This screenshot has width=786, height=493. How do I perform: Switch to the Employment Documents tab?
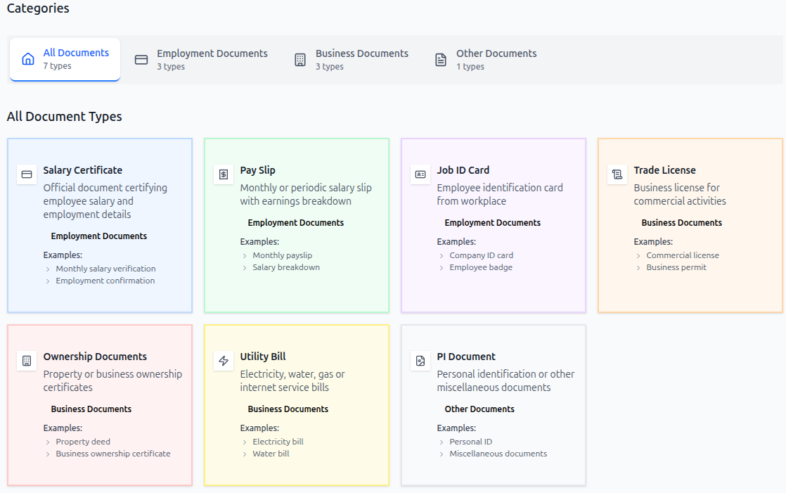point(201,60)
